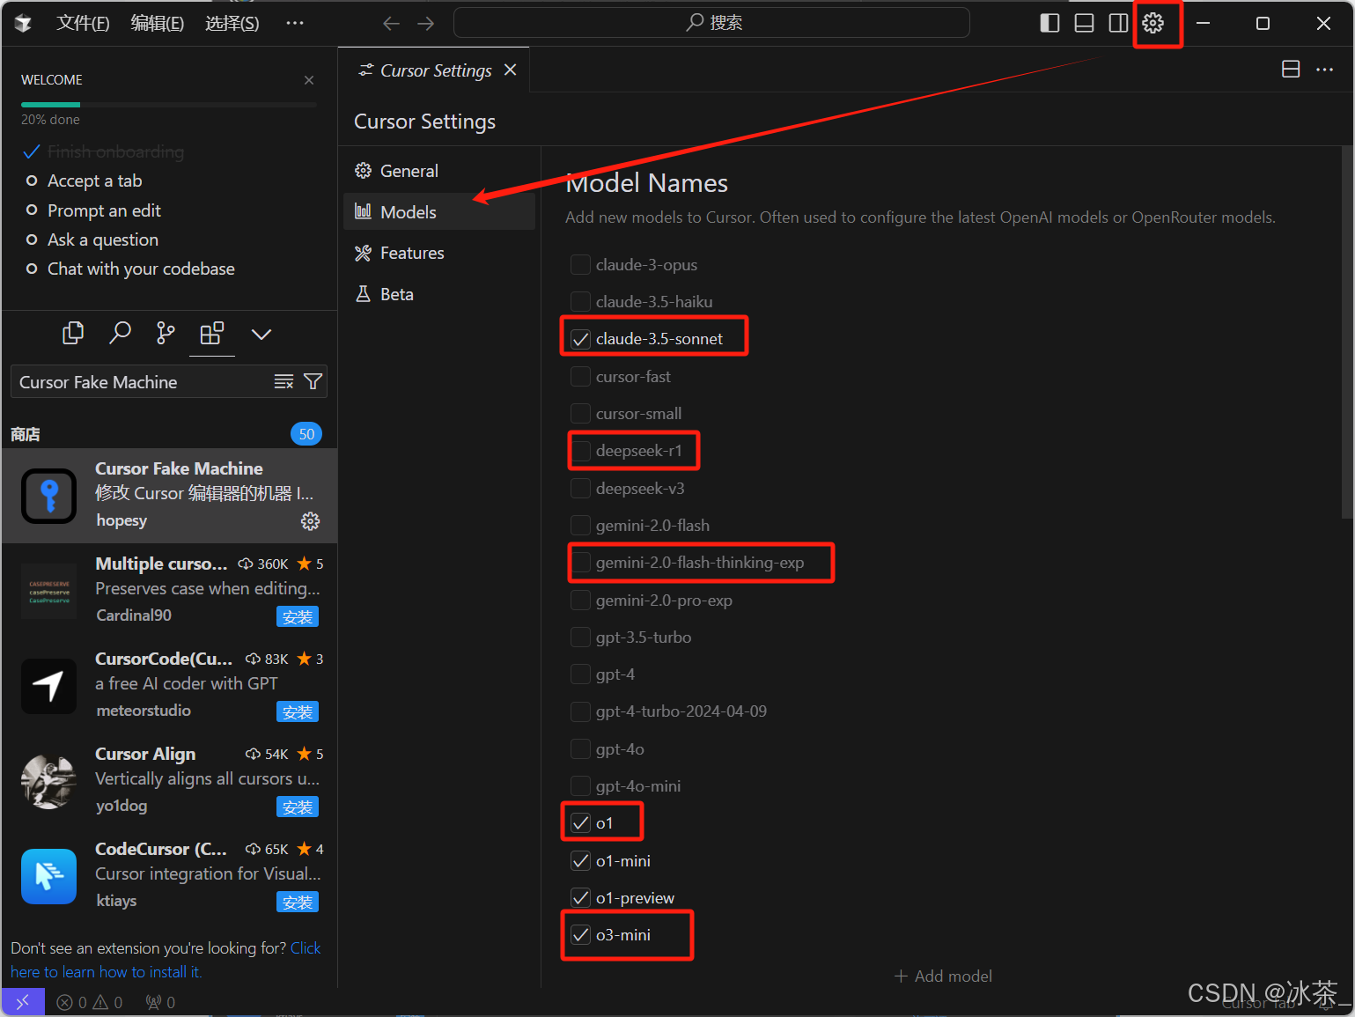Clear extension search results icon
This screenshot has width=1355, height=1017.
click(x=284, y=381)
